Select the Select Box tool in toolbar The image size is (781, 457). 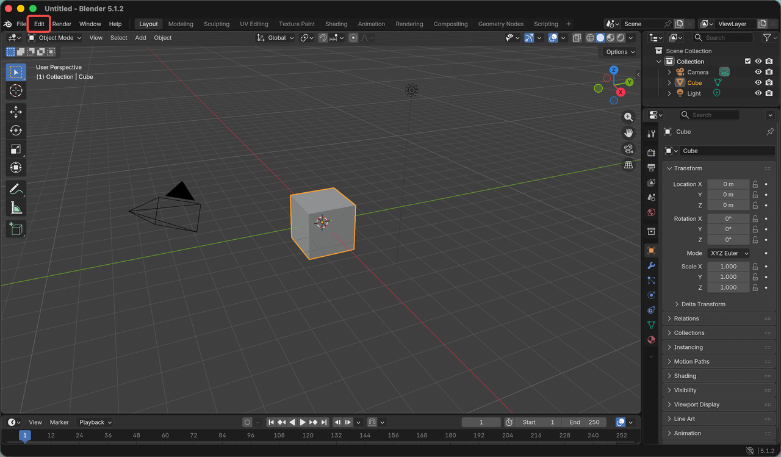pyautogui.click(x=16, y=72)
